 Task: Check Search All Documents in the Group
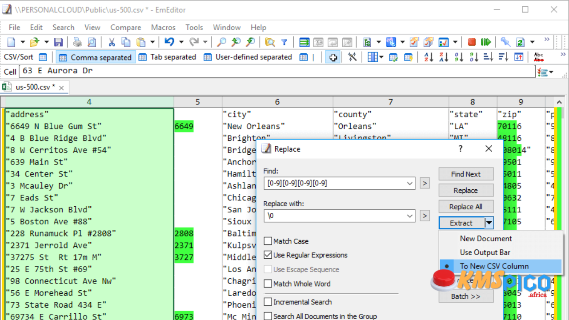(268, 316)
